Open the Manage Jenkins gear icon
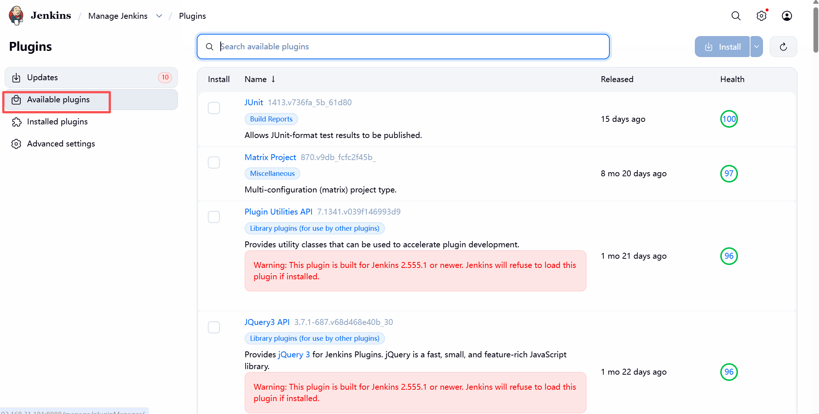Image resolution: width=819 pixels, height=414 pixels. point(762,16)
